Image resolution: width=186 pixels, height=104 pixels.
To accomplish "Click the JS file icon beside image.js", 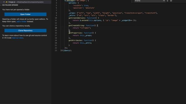I will tap(6, 2).
